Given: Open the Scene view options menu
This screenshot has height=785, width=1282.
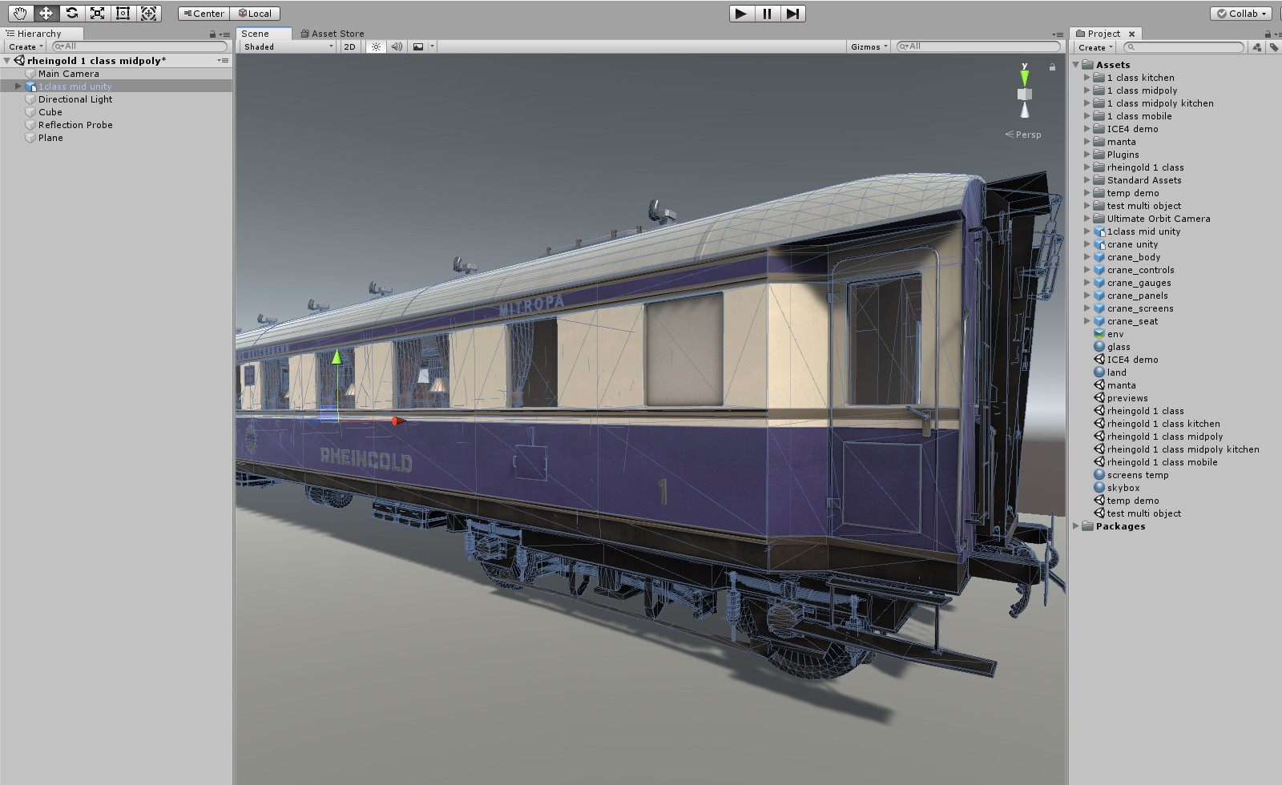Looking at the screenshot, I should 1058,34.
